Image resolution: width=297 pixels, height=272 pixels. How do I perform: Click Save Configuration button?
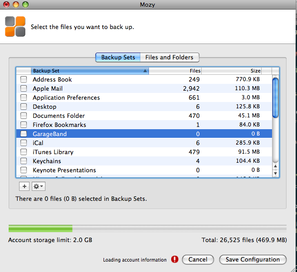(252, 259)
